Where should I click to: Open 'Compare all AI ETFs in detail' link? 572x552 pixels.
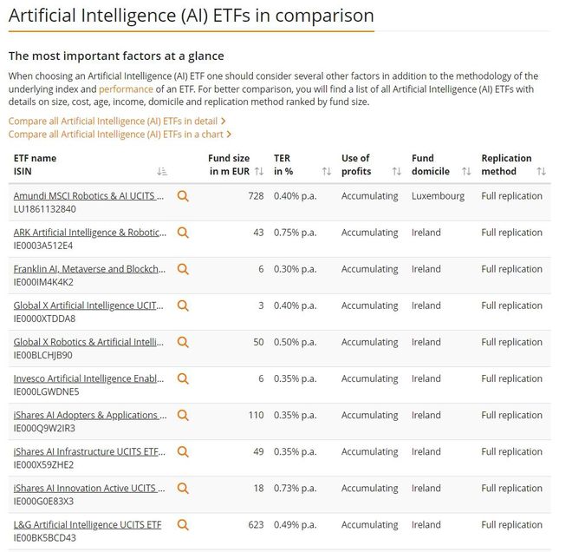tap(117, 122)
